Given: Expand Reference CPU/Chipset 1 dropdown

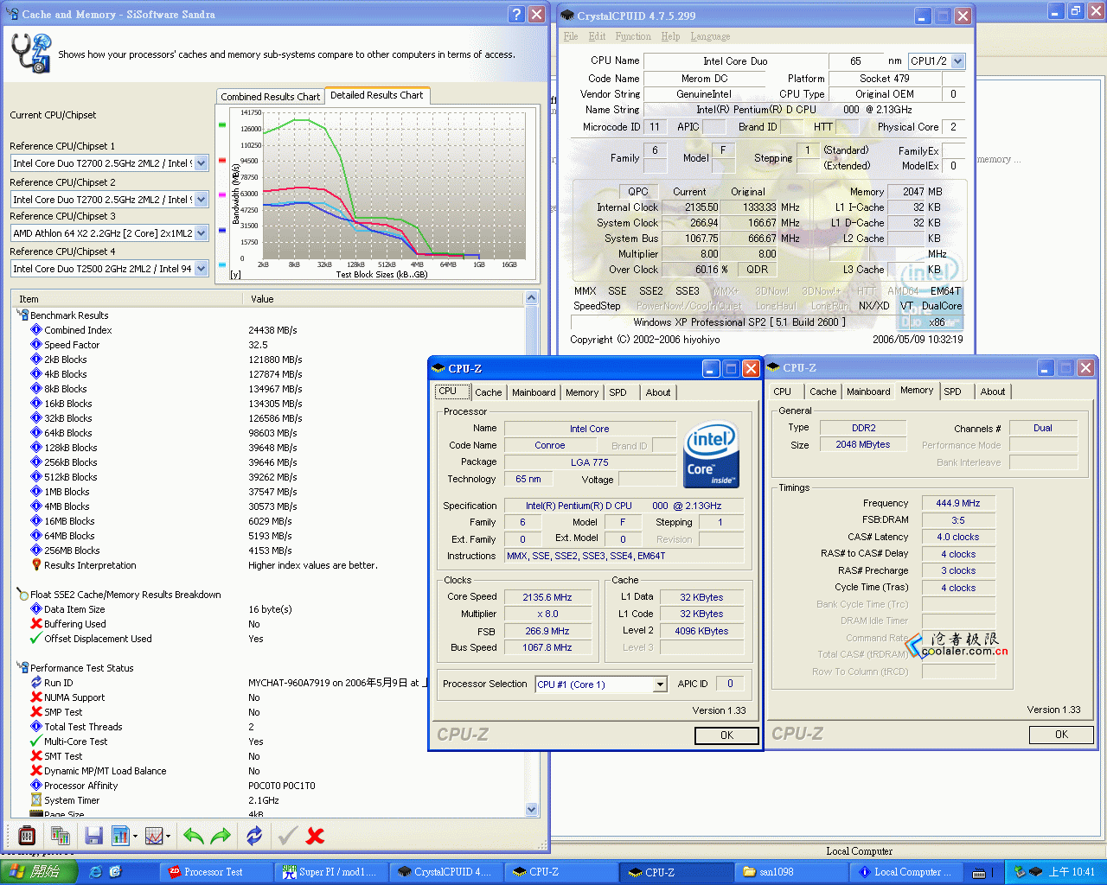Looking at the screenshot, I should click(x=201, y=163).
